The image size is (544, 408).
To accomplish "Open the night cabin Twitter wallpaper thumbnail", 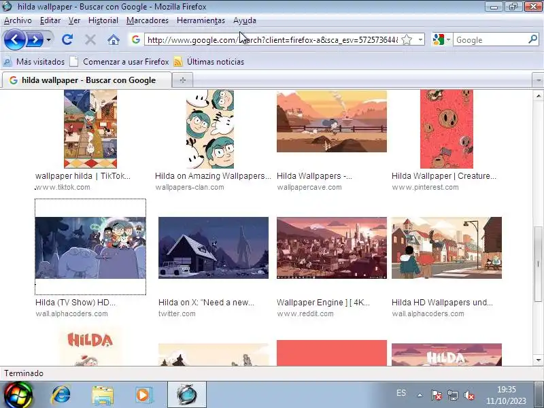I will [x=214, y=248].
